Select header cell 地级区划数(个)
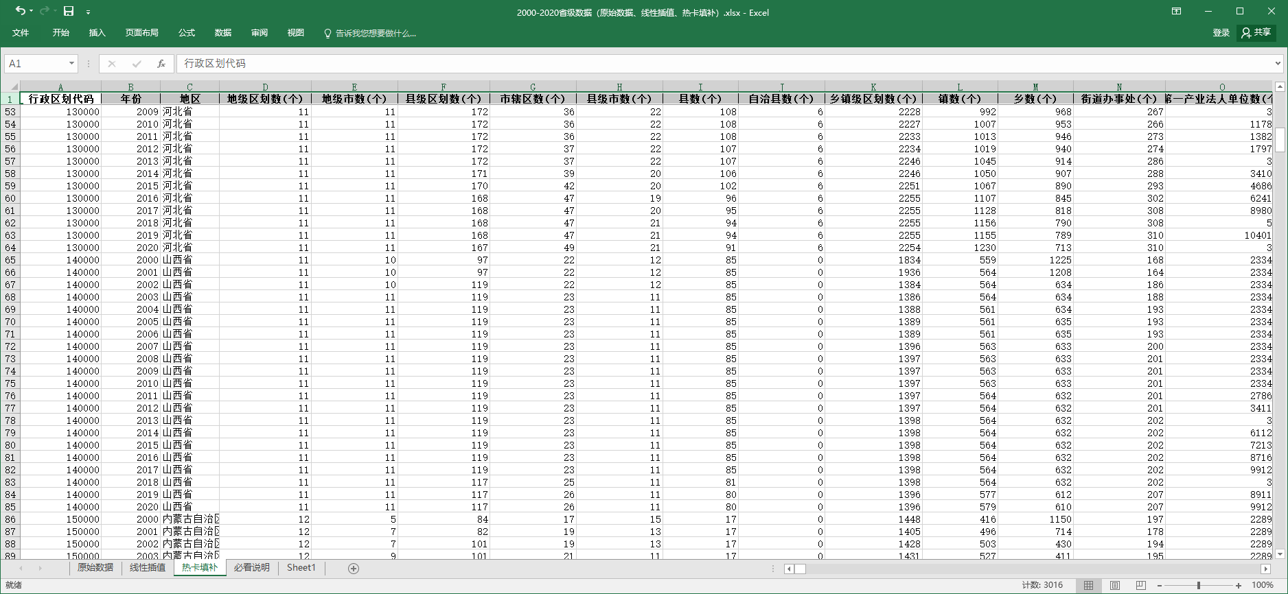Image resolution: width=1288 pixels, height=594 pixels. point(265,99)
